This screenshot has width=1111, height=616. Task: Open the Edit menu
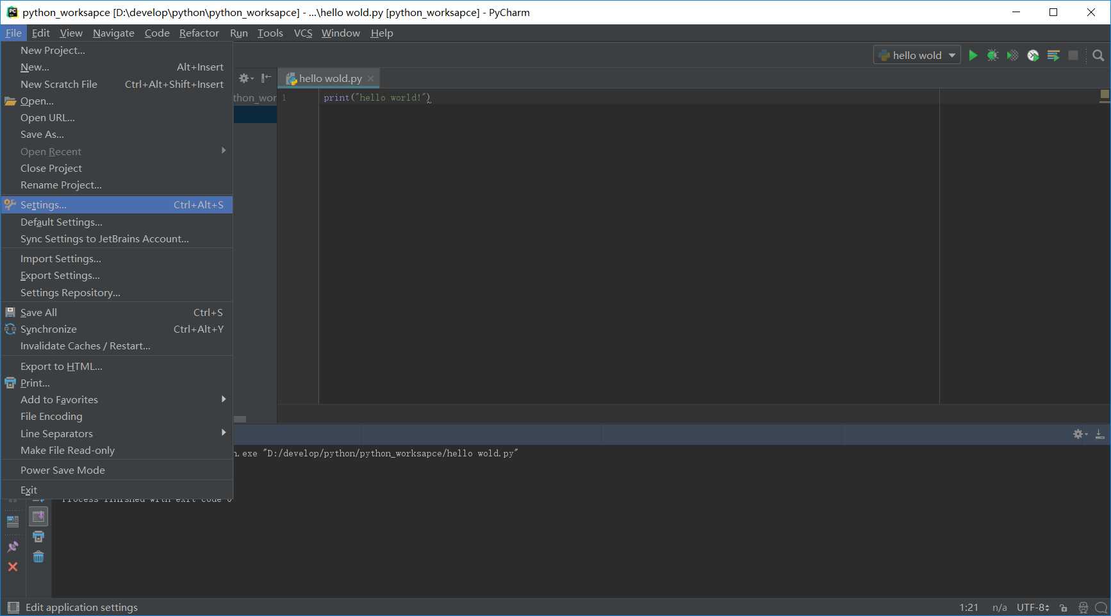click(40, 33)
